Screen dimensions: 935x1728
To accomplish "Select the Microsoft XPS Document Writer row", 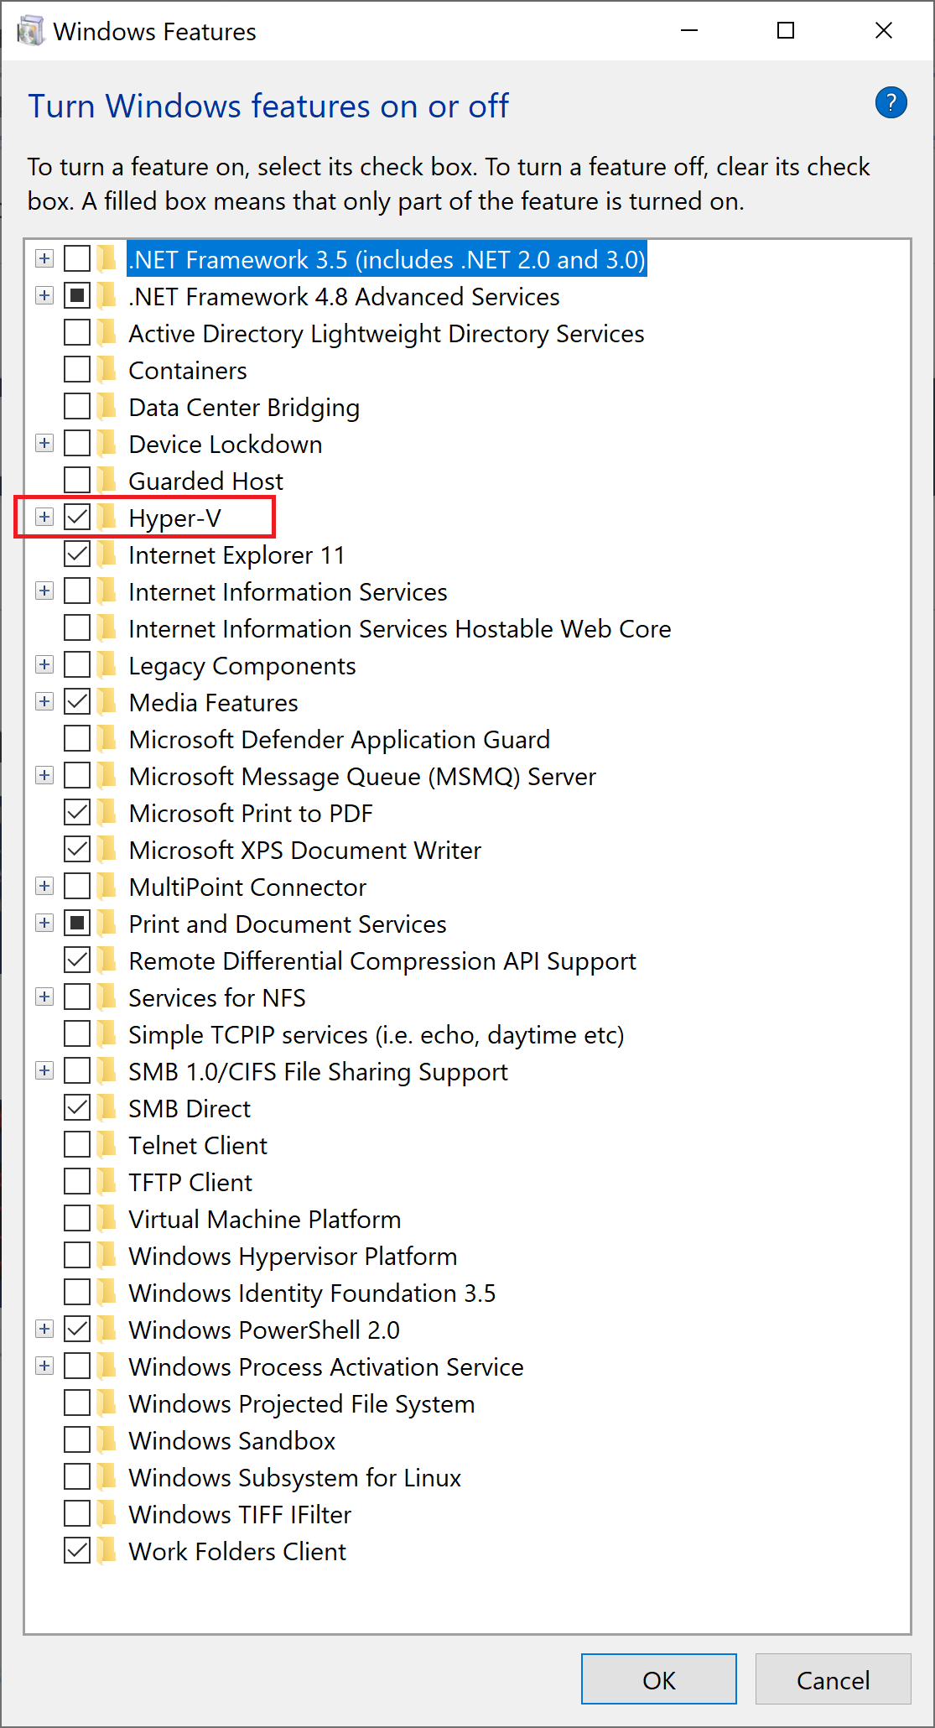I will click(305, 850).
